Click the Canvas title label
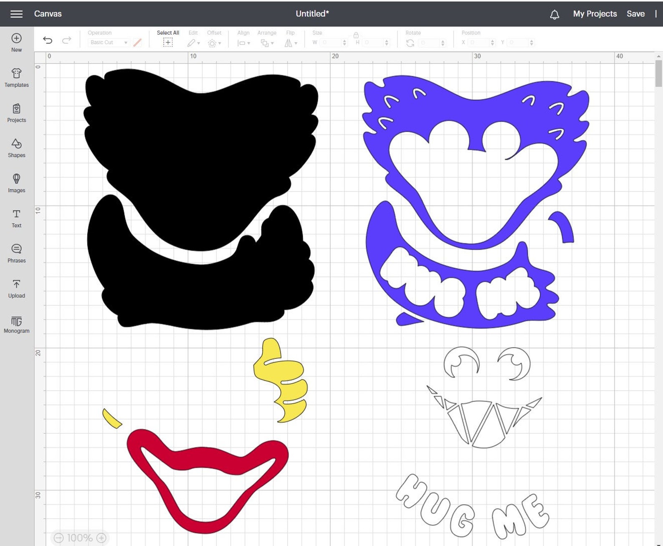The height and width of the screenshot is (546, 663). point(48,14)
